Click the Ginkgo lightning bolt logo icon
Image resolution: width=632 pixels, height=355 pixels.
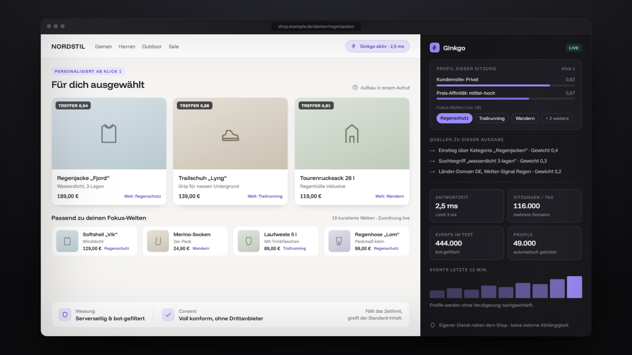click(434, 48)
